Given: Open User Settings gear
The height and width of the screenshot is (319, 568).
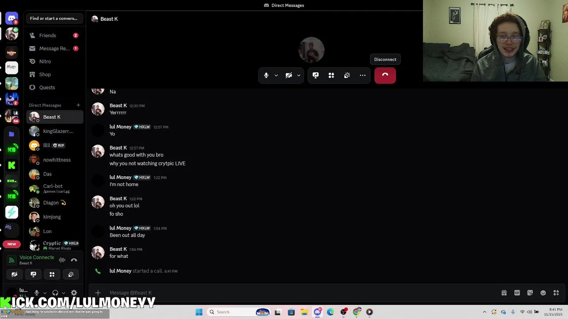Looking at the screenshot, I should (x=74, y=293).
